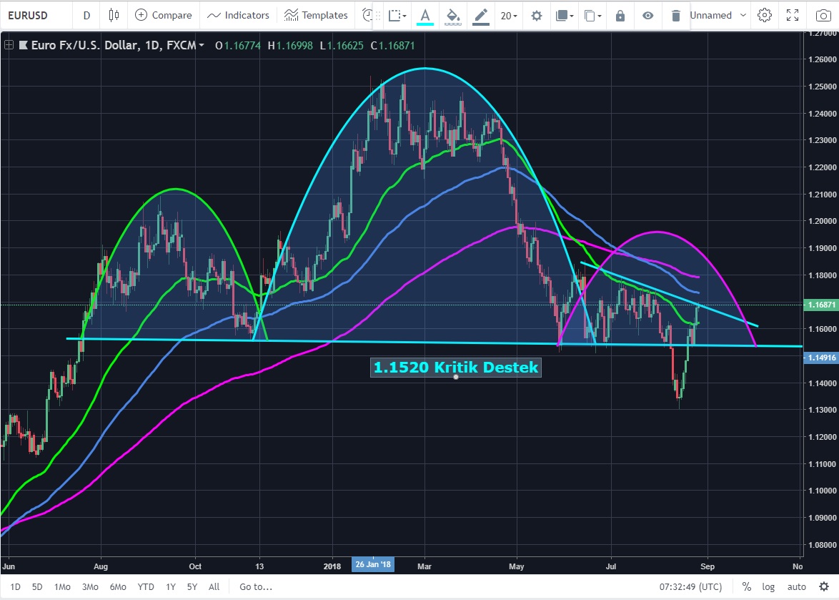Enter fullscreen mode
This screenshot has height=600, width=839.
tap(793, 15)
